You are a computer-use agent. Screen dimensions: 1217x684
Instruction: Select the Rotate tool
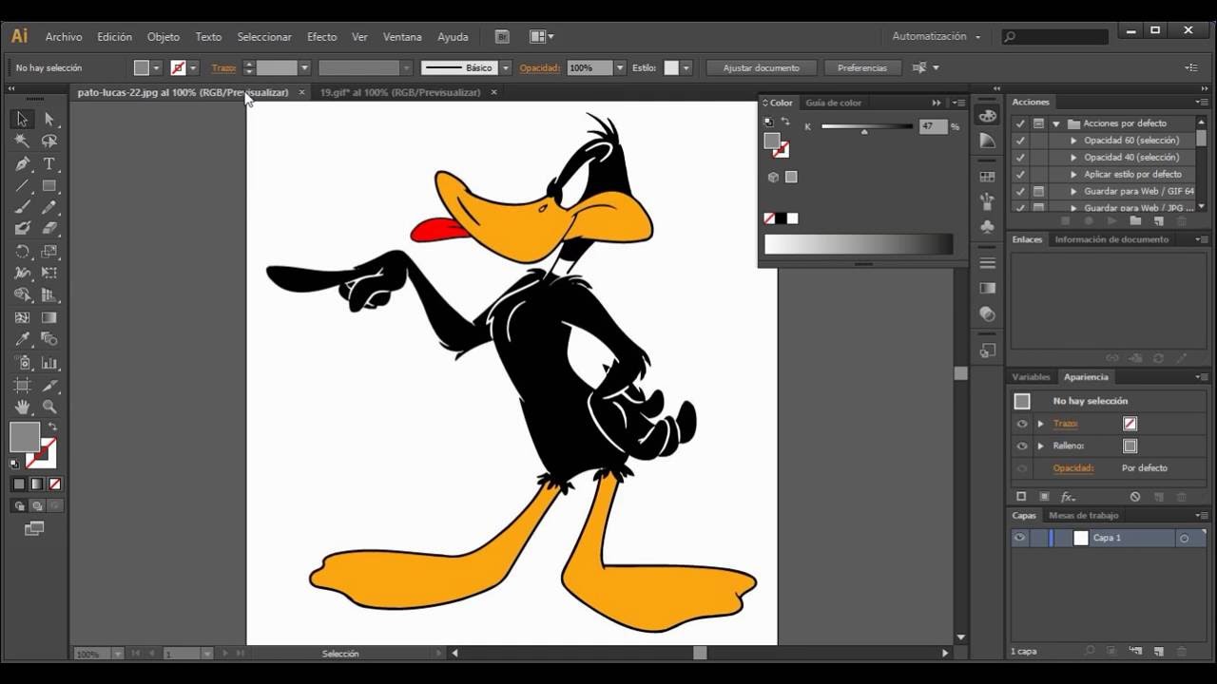click(22, 252)
